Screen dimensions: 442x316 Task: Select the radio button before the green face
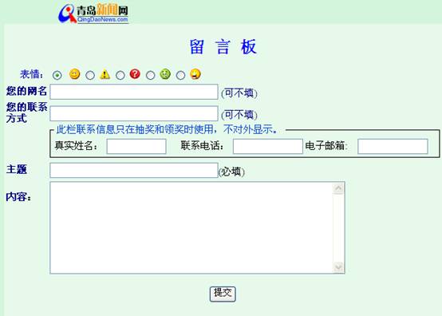pyautogui.click(x=151, y=75)
